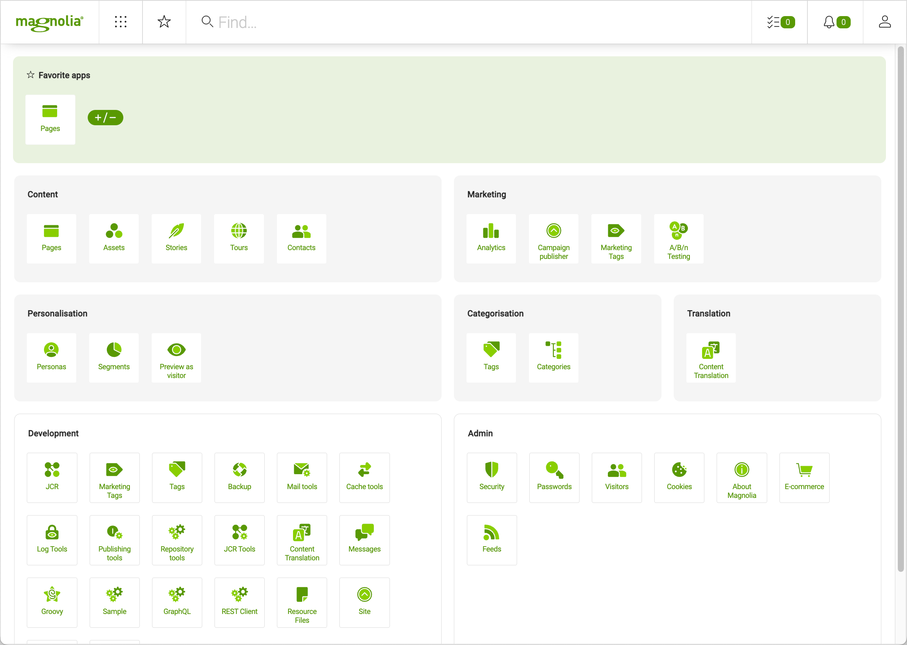The width and height of the screenshot is (907, 645).
Task: Open Pages app in Content group
Action: 51,239
